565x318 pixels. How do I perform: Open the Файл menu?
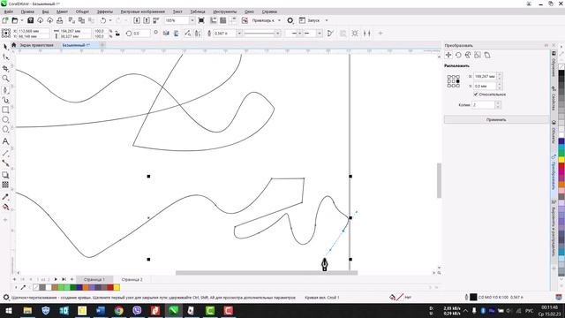(x=9, y=11)
